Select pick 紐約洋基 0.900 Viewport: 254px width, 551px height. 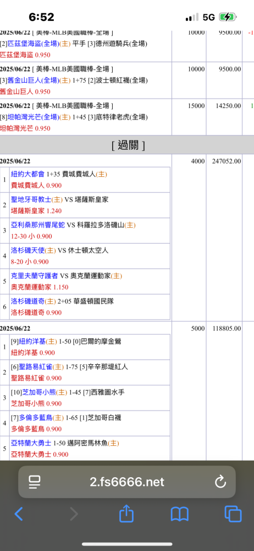pos(33,353)
